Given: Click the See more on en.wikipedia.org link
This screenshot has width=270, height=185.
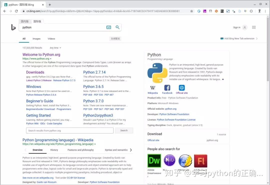Looking at the screenshot, I should click(x=38, y=178).
